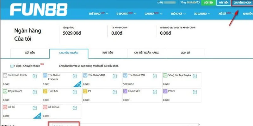
Task: Switch to the RÚT TIỀN tab
Action: [108, 53]
